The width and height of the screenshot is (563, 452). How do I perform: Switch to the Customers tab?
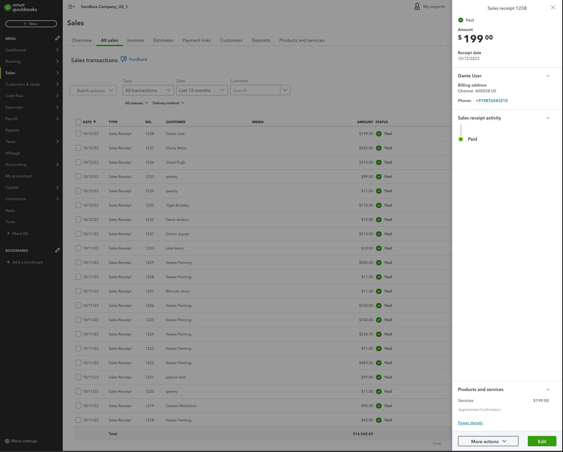point(231,40)
